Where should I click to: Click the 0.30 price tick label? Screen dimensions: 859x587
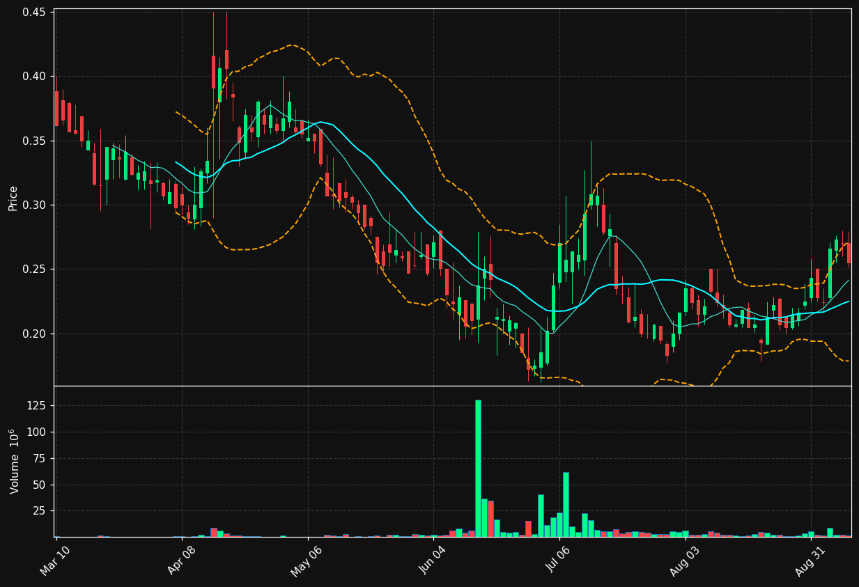[34, 205]
